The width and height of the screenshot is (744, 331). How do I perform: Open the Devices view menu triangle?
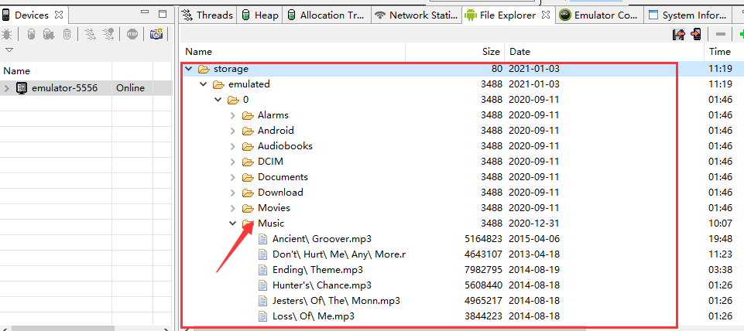(9, 49)
